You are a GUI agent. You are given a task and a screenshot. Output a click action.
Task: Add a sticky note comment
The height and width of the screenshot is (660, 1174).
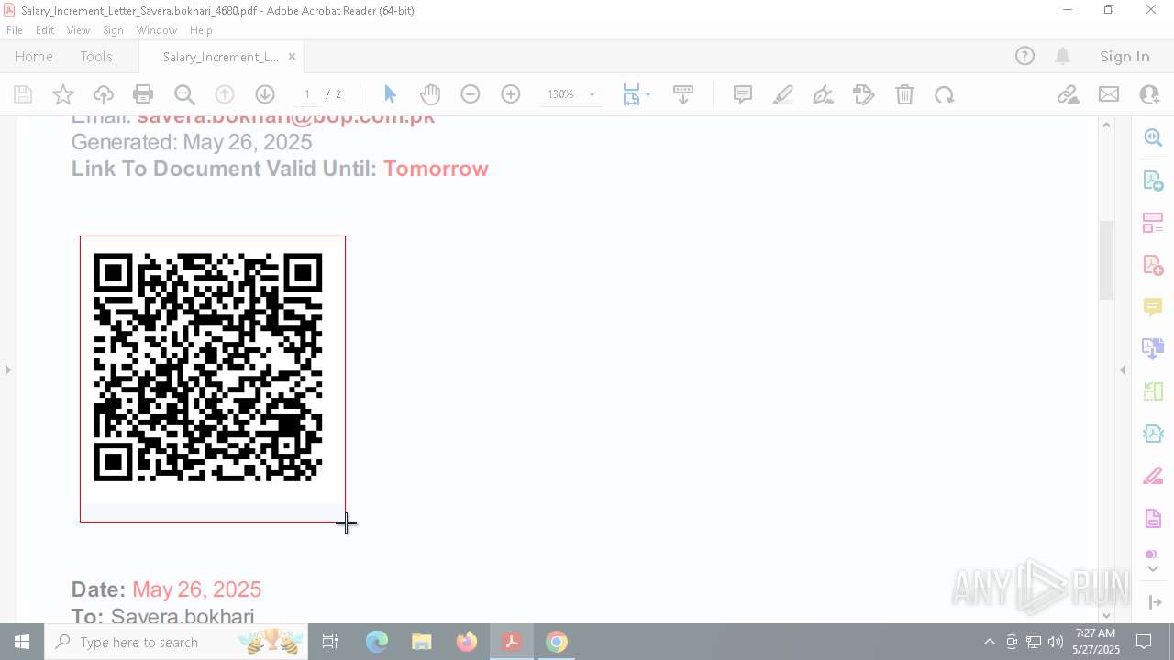pyautogui.click(x=743, y=94)
